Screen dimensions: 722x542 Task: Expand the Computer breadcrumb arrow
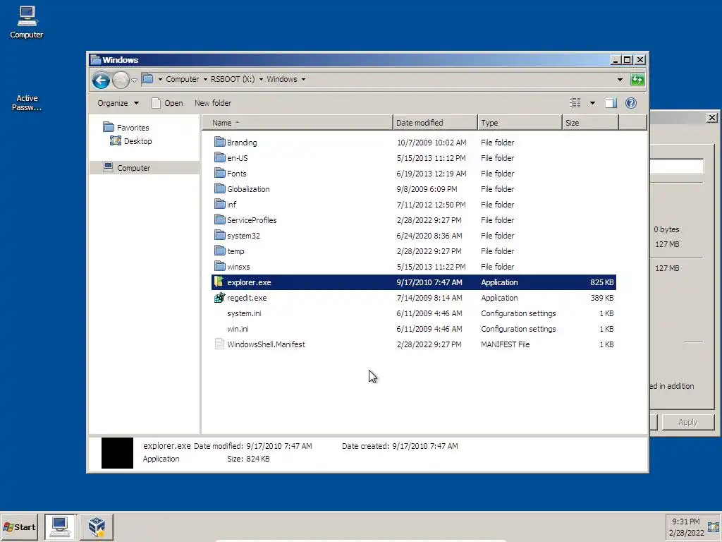point(205,79)
